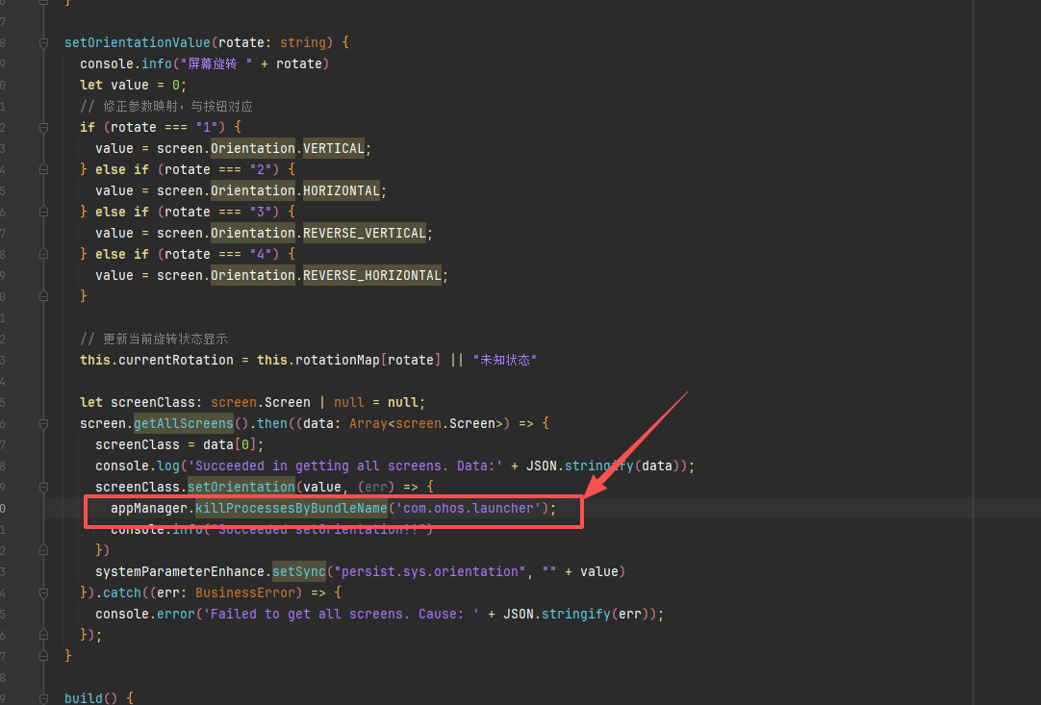Click the setOrientation method call

tap(241, 488)
